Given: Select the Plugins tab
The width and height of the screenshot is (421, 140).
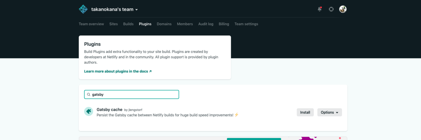Looking at the screenshot, I should tap(145, 24).
